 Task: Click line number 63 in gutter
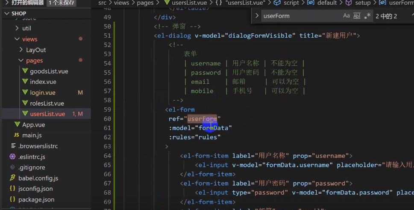tap(107, 146)
